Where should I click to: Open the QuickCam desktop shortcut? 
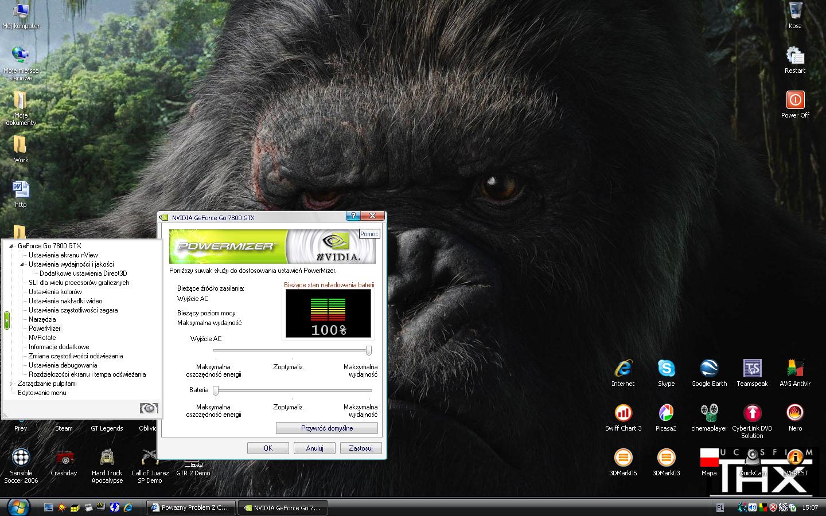[x=752, y=462]
